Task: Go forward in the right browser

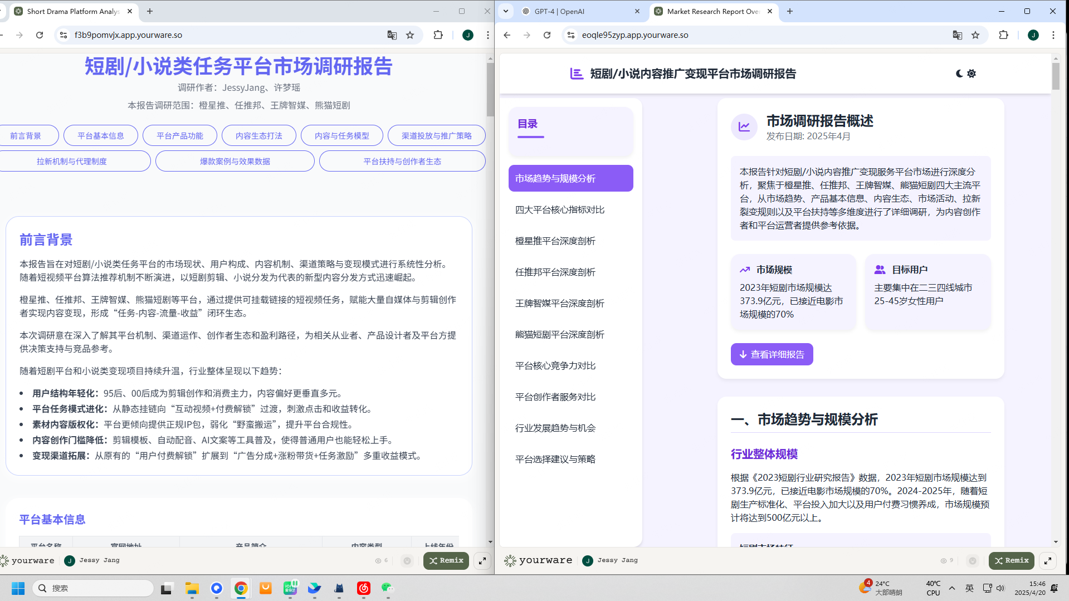Action: coord(527,35)
